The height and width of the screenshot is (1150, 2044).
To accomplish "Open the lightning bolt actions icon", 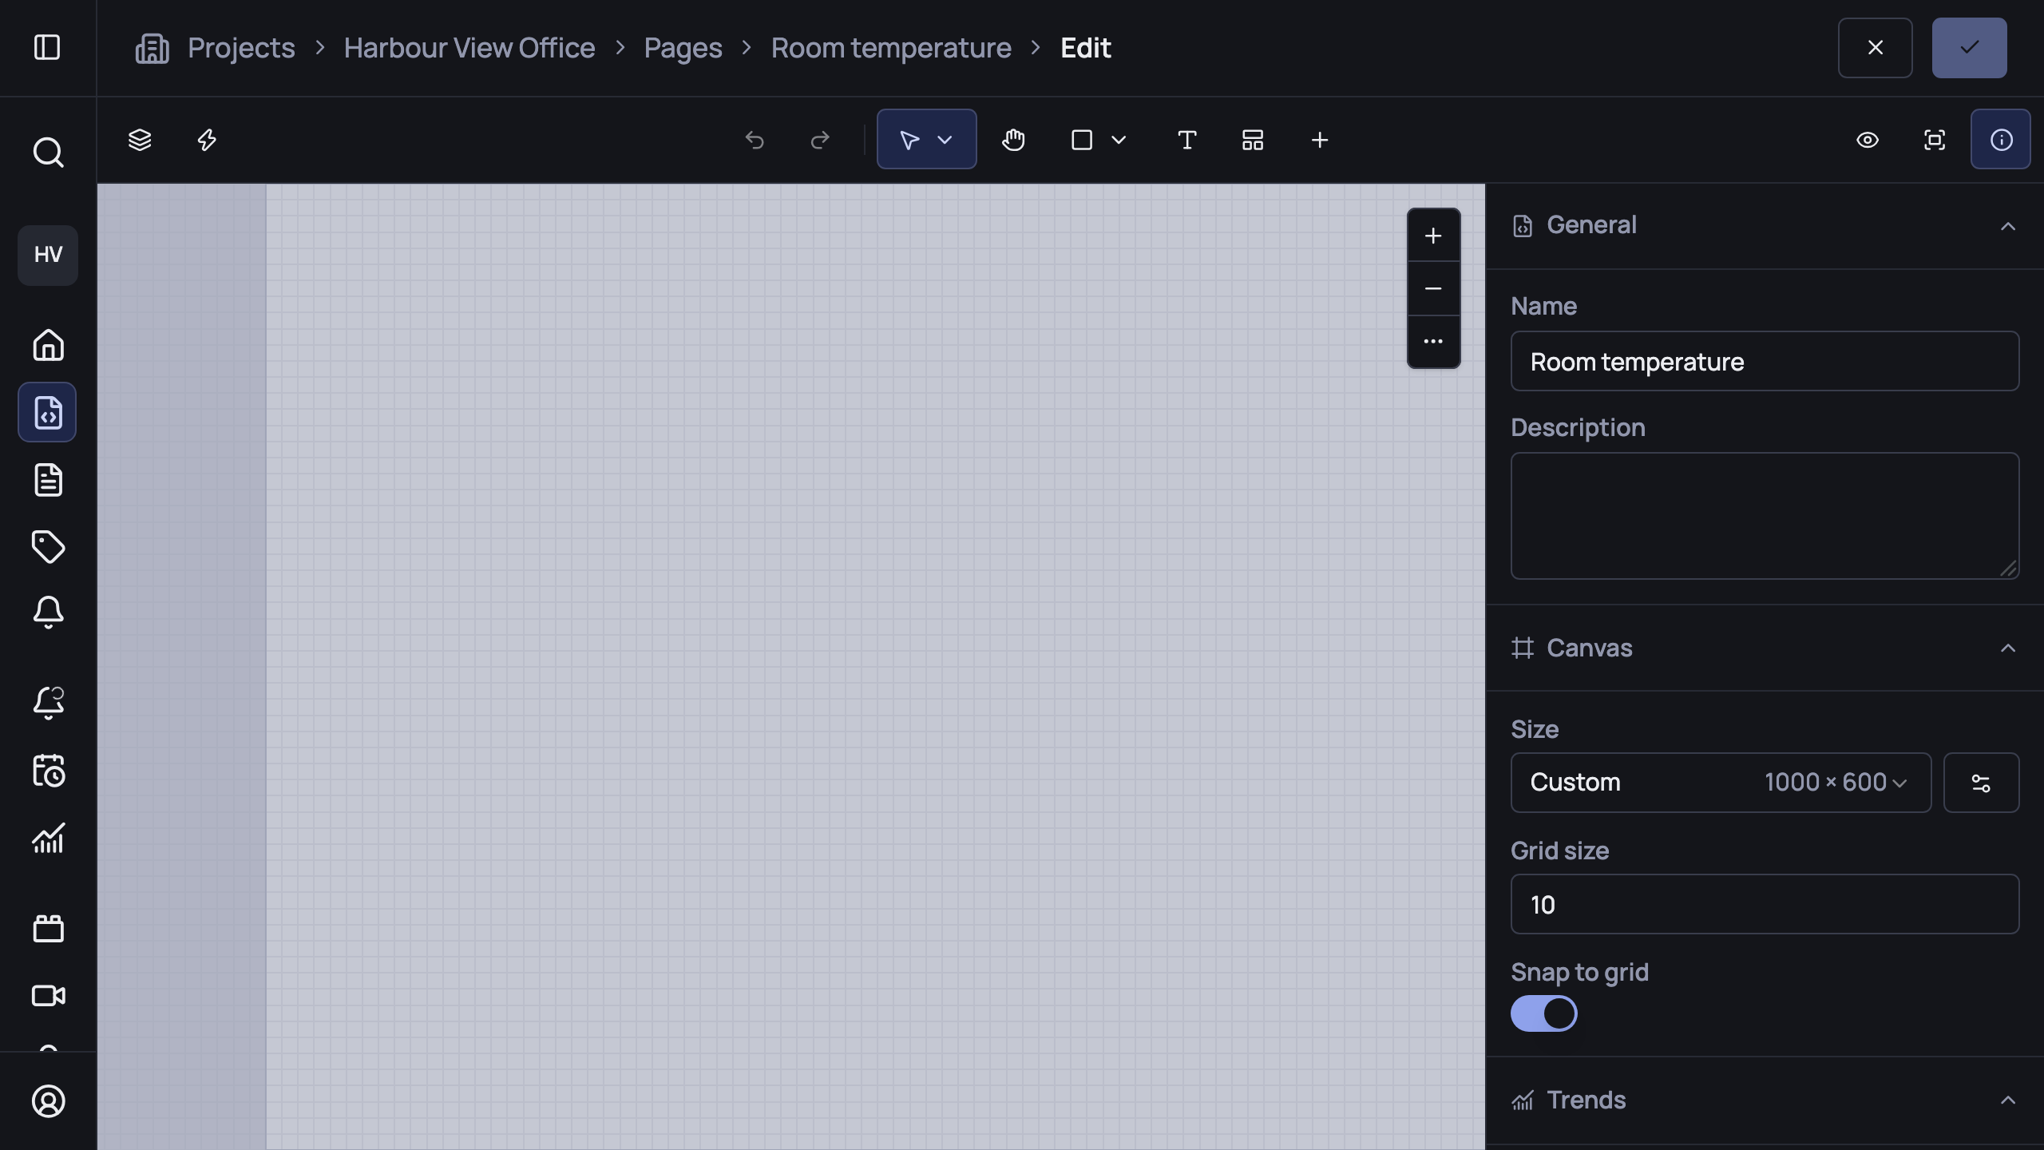I will pos(207,140).
